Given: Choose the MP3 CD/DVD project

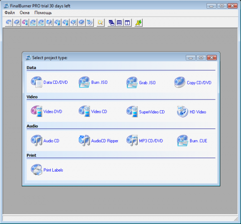Looking at the screenshot, I should tap(144, 141).
